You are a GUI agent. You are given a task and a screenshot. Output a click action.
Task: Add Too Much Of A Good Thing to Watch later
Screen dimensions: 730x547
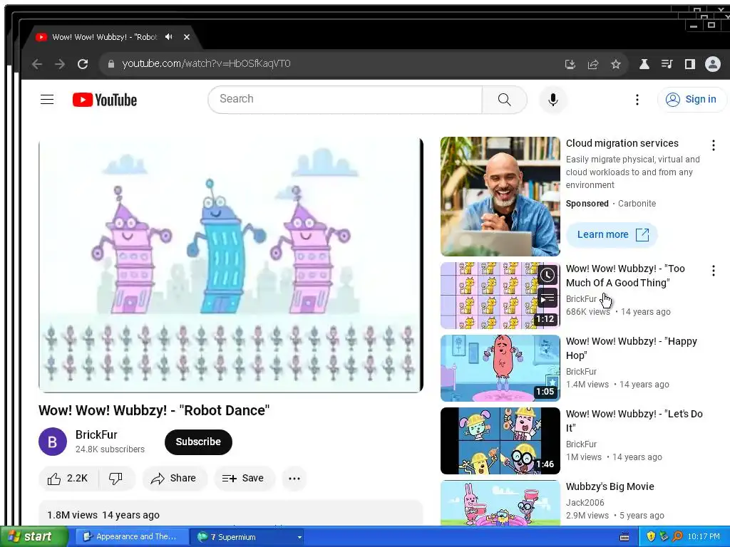point(547,275)
